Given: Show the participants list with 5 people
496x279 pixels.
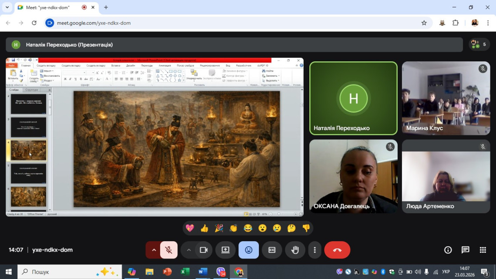Looking at the screenshot, I should pos(479,44).
